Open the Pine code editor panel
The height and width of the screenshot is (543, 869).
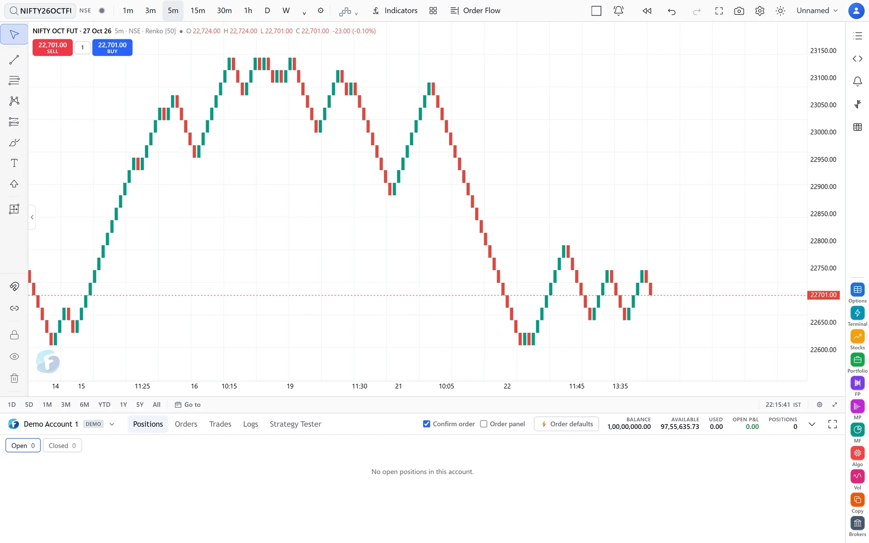point(857,59)
